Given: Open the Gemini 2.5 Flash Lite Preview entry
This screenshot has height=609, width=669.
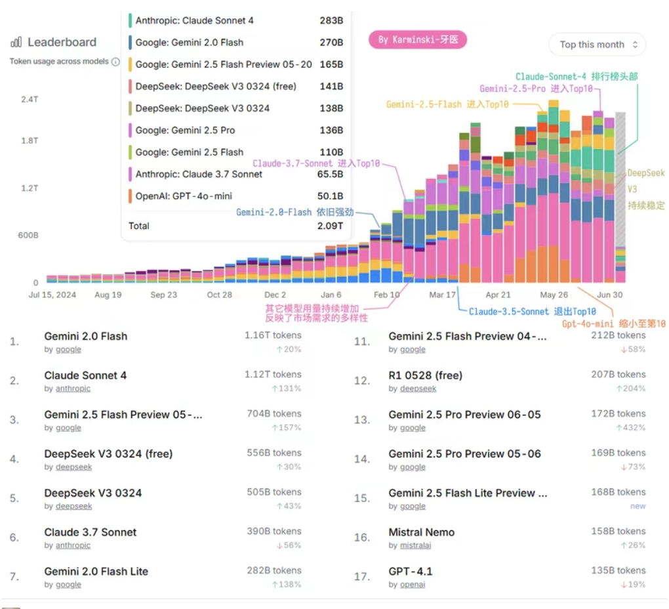Looking at the screenshot, I should click(468, 493).
